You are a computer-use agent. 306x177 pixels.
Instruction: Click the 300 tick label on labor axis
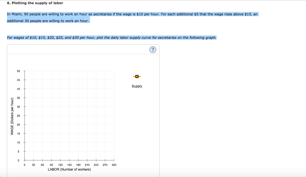(x=114, y=165)
